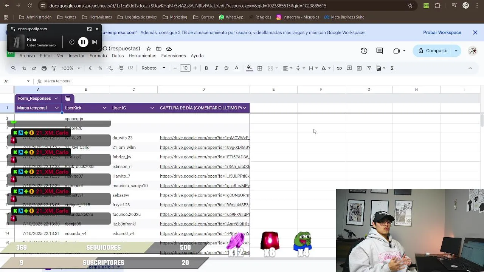Viewport: 484px width, 272px height.
Task: Click the Compartir button
Action: pos(433,51)
